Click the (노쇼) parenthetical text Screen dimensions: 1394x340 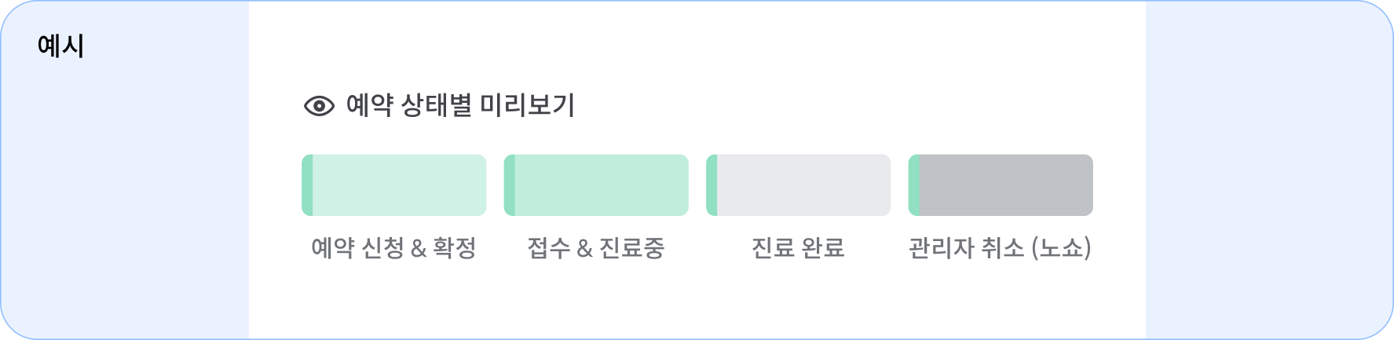click(1062, 248)
